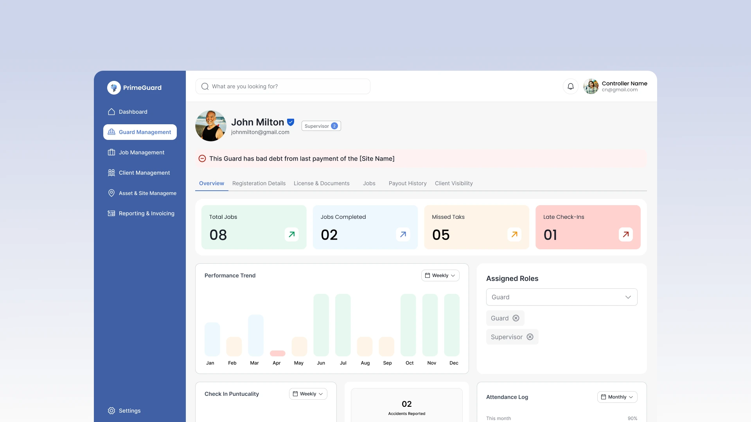751x422 pixels.
Task: Go to Client Management
Action: coord(140,173)
